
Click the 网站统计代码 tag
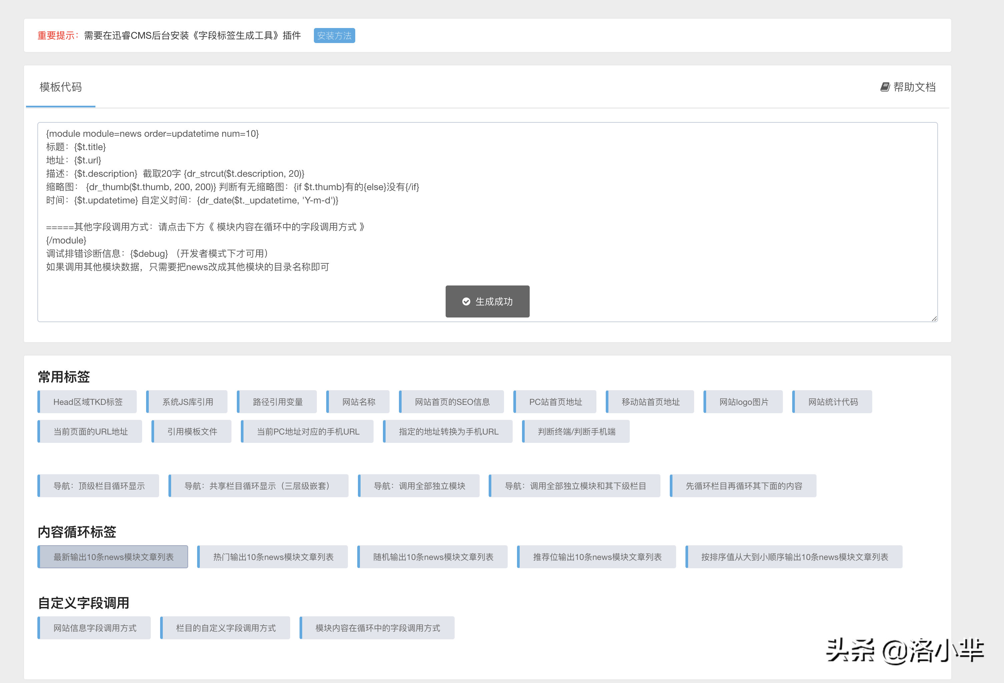[x=833, y=402]
